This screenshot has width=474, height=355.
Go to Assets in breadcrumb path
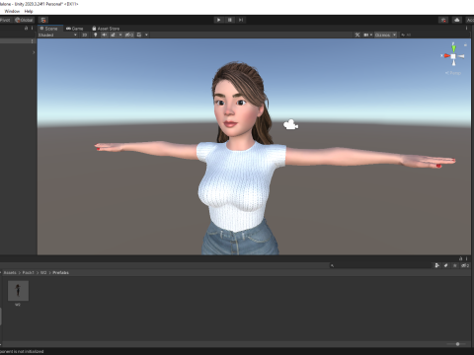tap(10, 273)
